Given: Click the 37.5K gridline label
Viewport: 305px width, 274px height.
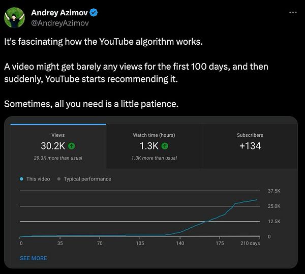Looking at the screenshot, I should tap(273, 191).
